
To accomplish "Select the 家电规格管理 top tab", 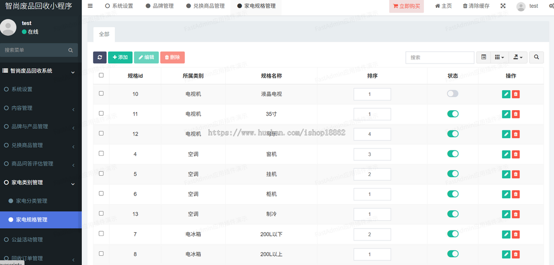I will [256, 6].
